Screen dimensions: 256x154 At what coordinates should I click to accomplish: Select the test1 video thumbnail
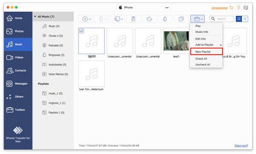click(x=176, y=41)
